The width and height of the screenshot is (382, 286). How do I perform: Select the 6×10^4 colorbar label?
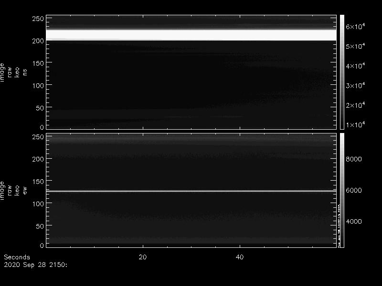tap(355, 27)
